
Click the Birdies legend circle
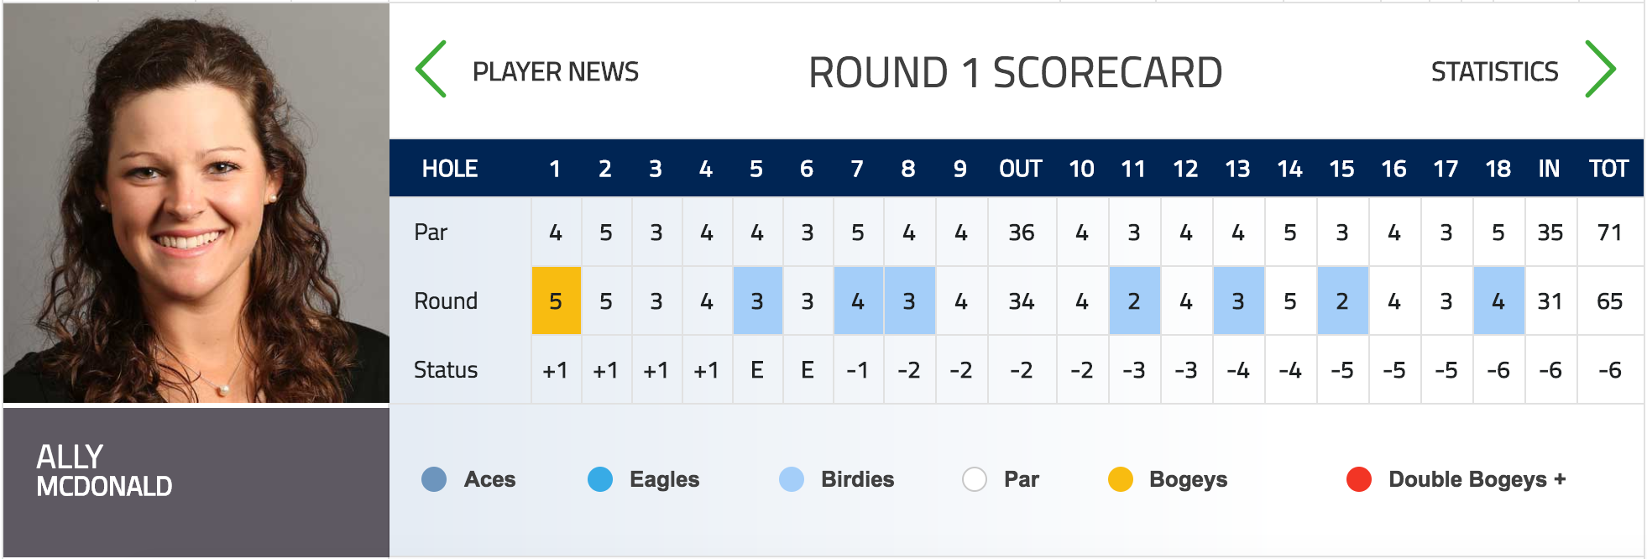click(x=792, y=479)
